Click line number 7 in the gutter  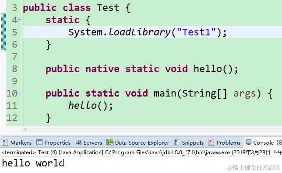tap(14, 57)
